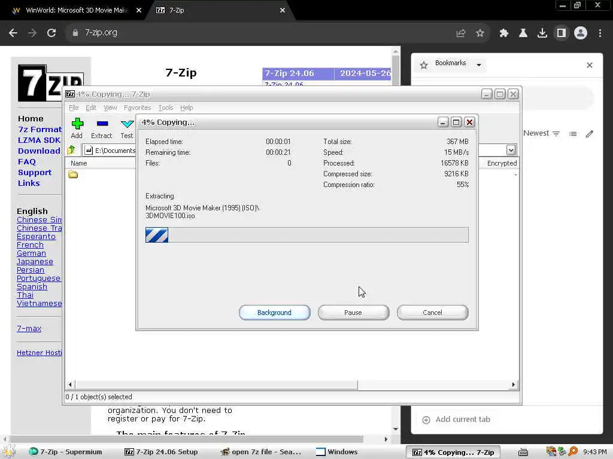
Task: Open the browser extensions puzzle icon
Action: [504, 33]
